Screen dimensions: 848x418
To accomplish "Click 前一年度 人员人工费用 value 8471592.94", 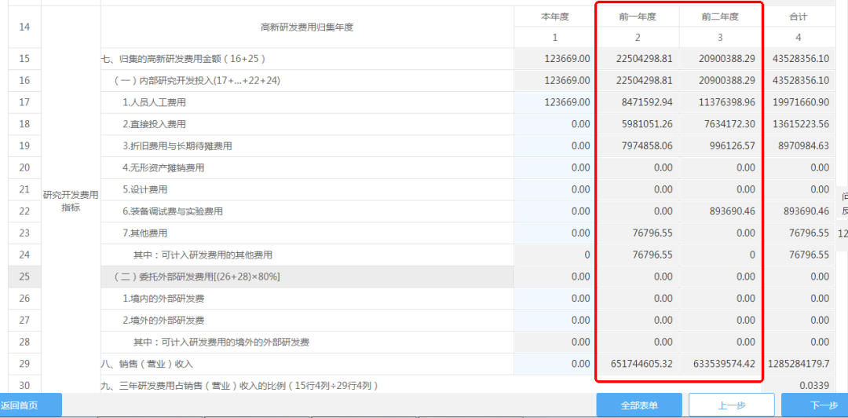I will click(x=638, y=102).
